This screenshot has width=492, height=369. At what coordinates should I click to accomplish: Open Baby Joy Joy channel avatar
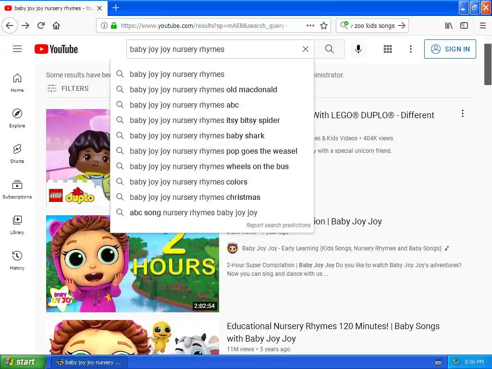coord(233,248)
